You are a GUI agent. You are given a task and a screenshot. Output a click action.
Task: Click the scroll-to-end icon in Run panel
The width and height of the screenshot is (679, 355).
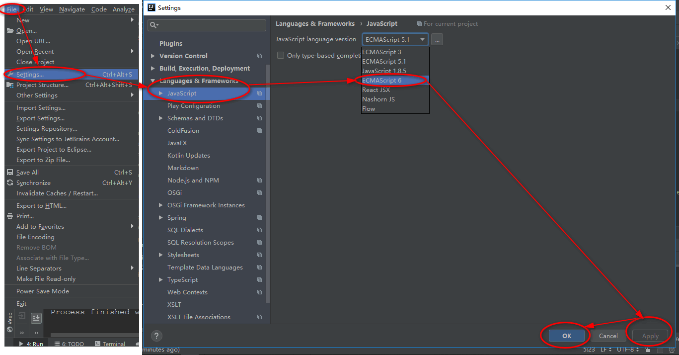pos(36,318)
